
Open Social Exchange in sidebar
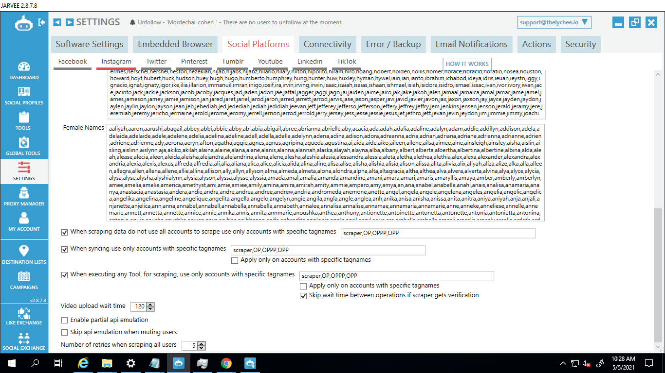(x=24, y=341)
